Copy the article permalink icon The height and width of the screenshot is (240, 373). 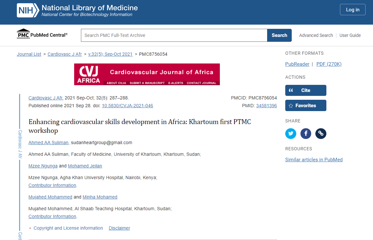[321, 133]
